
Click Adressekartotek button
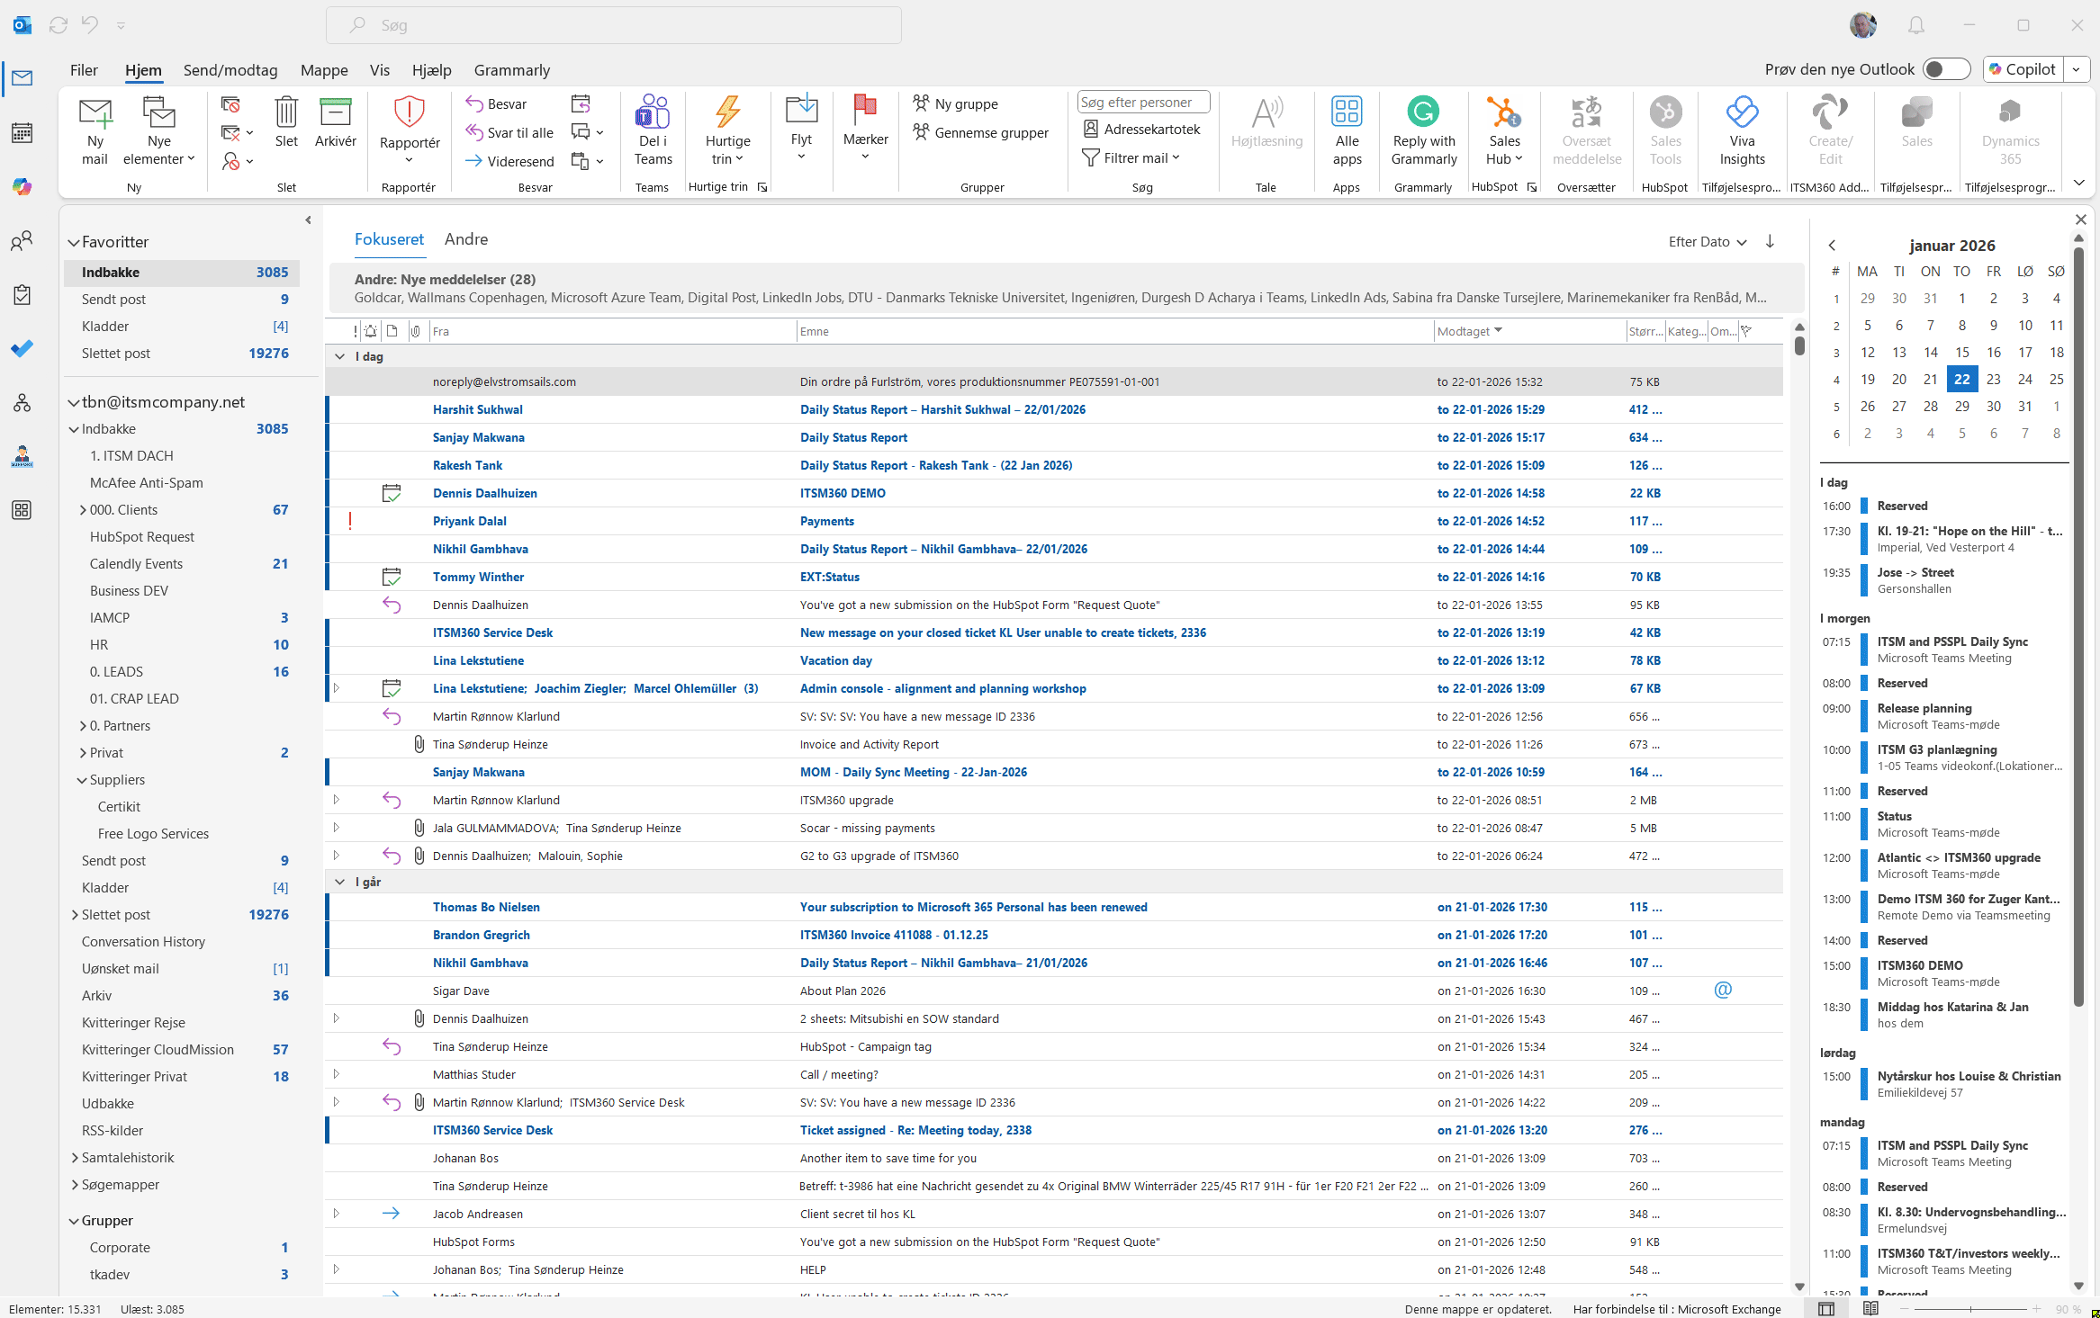point(1141,129)
